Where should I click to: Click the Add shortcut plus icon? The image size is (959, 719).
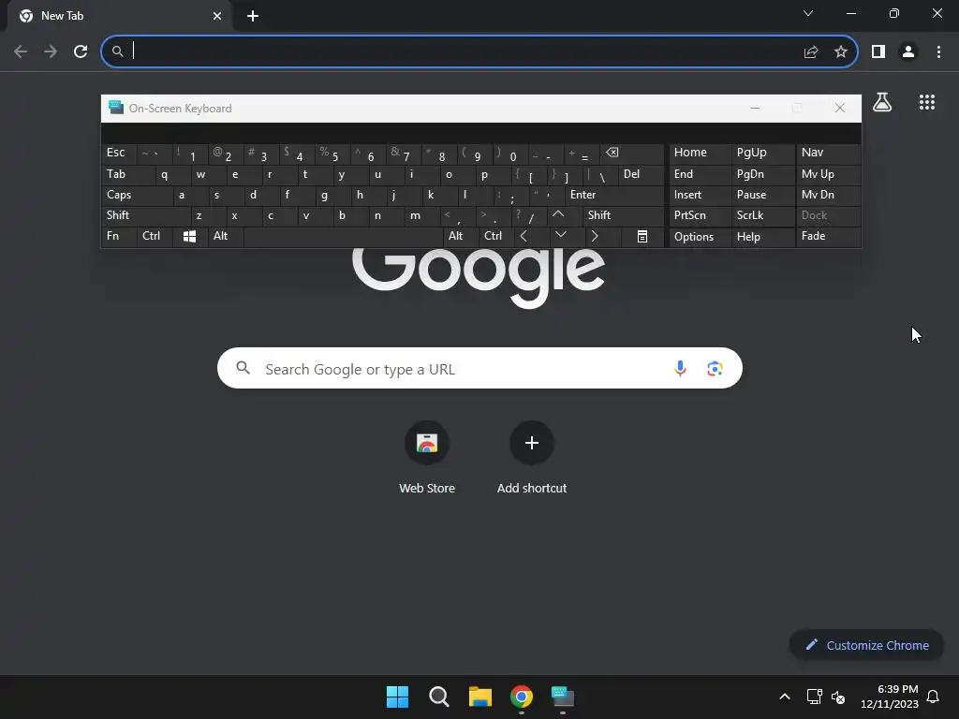[532, 443]
